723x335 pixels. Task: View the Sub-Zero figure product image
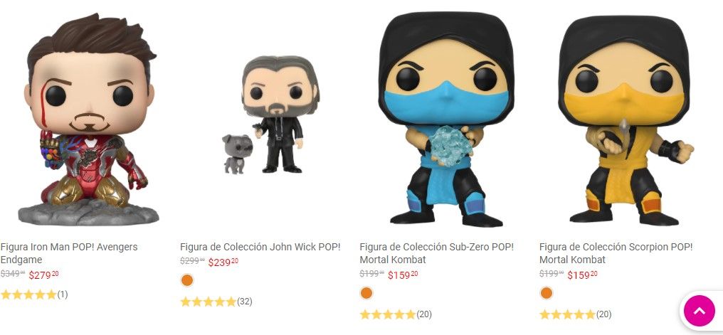point(446,119)
